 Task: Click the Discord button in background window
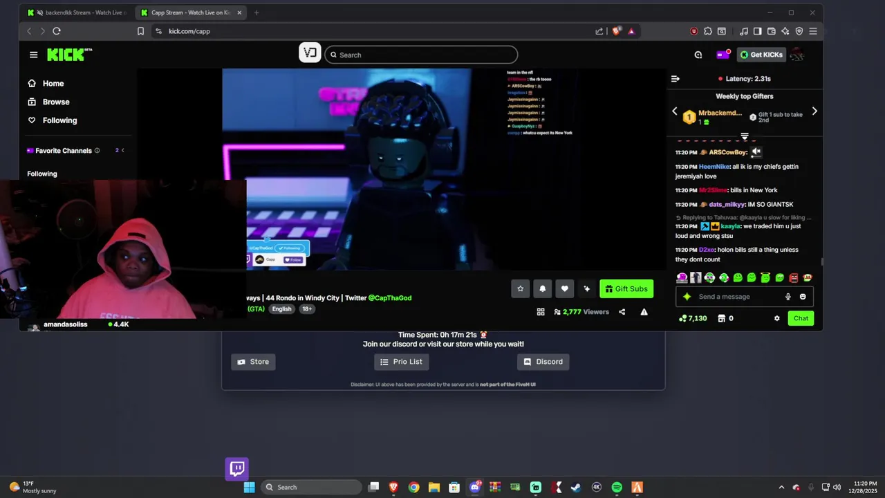point(543,362)
